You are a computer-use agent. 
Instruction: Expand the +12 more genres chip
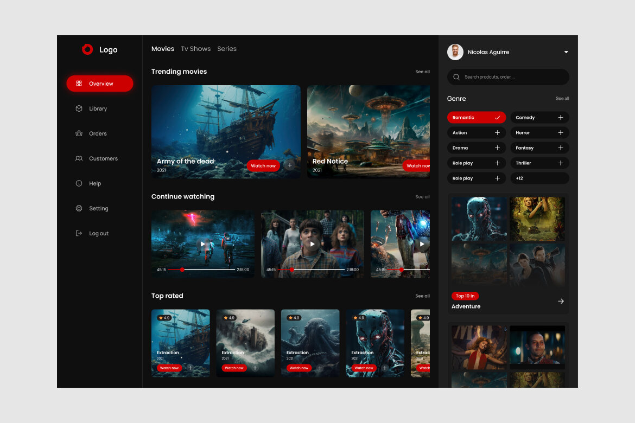pos(539,178)
